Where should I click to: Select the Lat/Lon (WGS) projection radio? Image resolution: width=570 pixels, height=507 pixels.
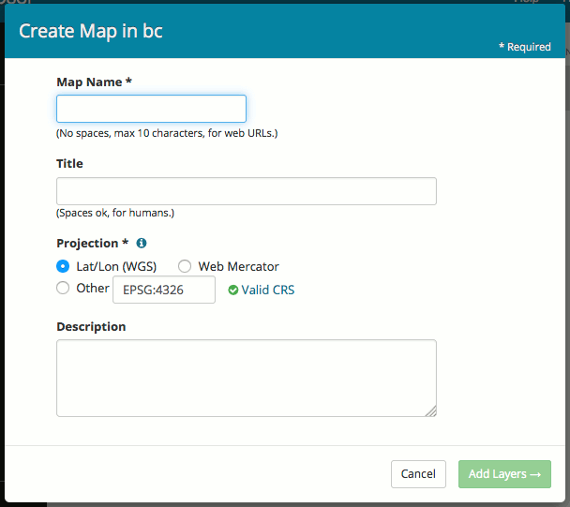pyautogui.click(x=63, y=266)
